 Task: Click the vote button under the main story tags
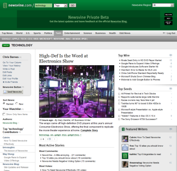[42, 139]
